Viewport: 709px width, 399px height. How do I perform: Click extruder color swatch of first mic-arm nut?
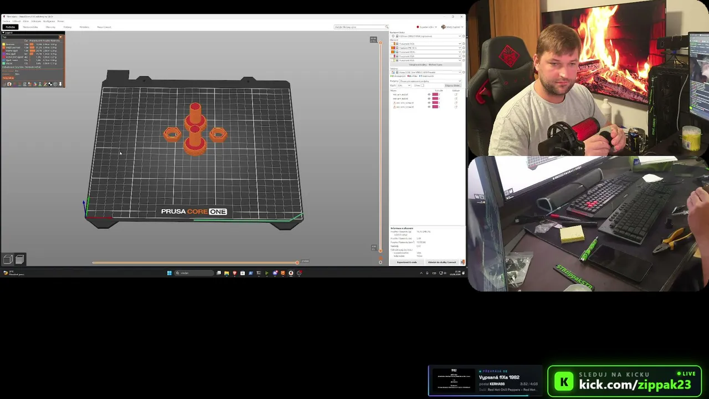435,95
